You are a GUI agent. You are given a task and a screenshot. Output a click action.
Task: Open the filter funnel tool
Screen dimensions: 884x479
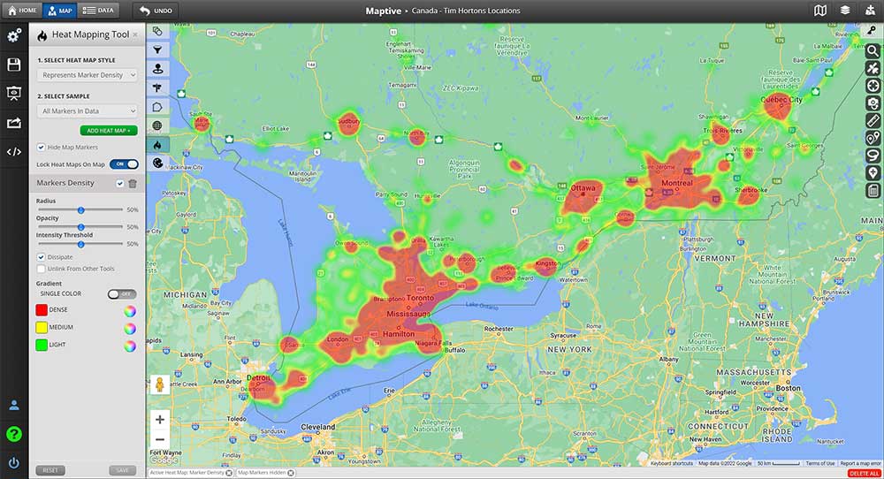pyautogui.click(x=158, y=50)
